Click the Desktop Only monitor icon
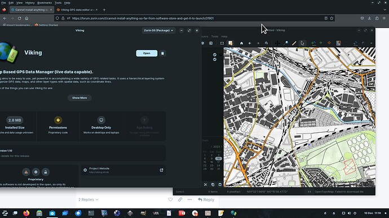Viewport: 389px width, 218px height. pyautogui.click(x=101, y=120)
